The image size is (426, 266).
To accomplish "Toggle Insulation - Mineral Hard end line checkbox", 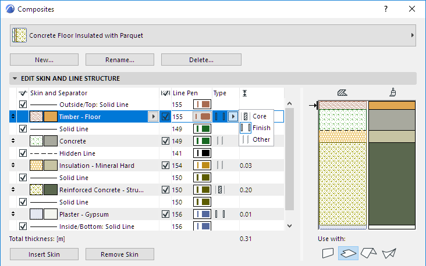I will [x=165, y=166].
